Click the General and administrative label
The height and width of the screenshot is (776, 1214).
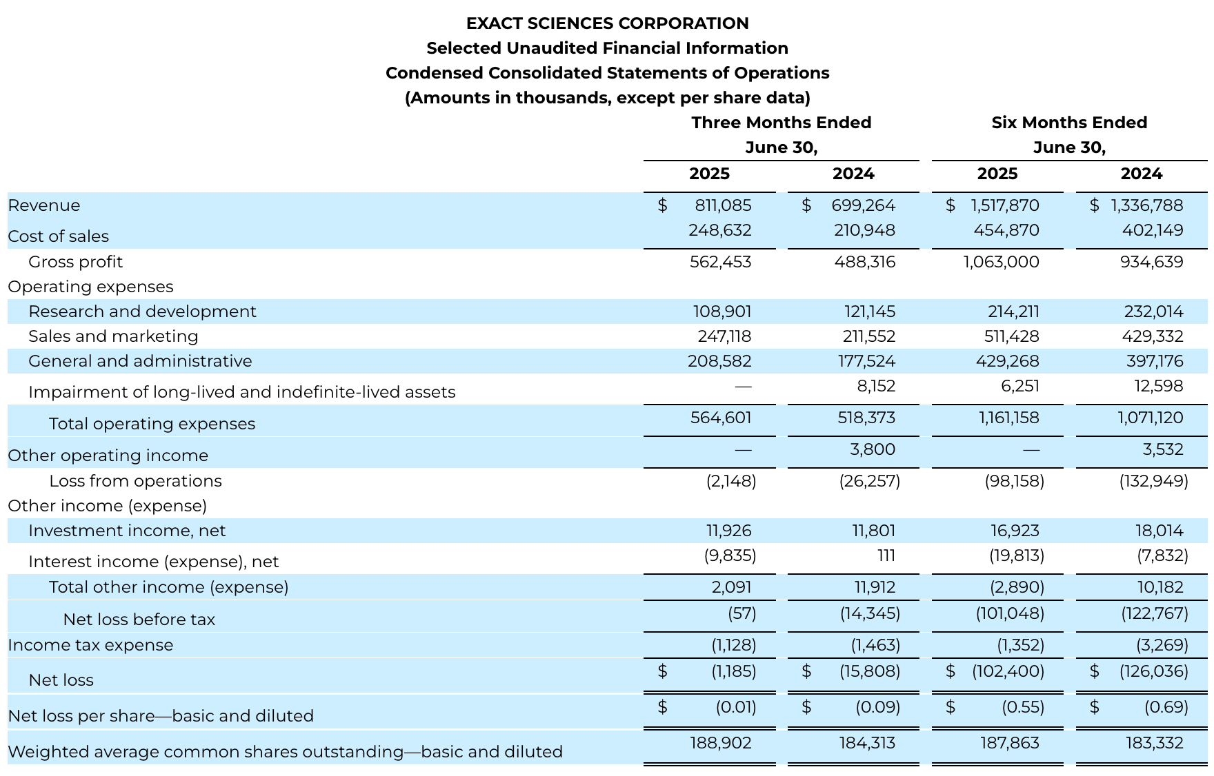(140, 361)
